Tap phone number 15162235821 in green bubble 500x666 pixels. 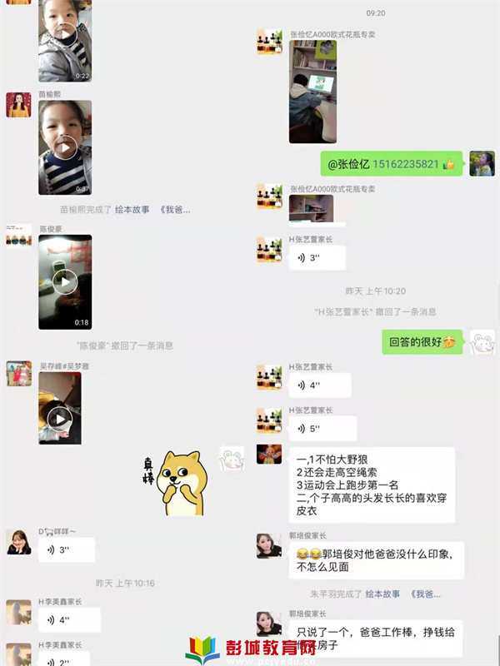point(406,164)
